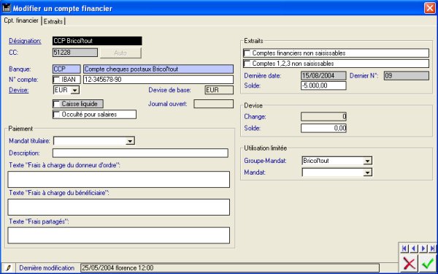The width and height of the screenshot is (438, 274).
Task: Toggle Comptes financiers non saisissables
Action: pyautogui.click(x=247, y=53)
